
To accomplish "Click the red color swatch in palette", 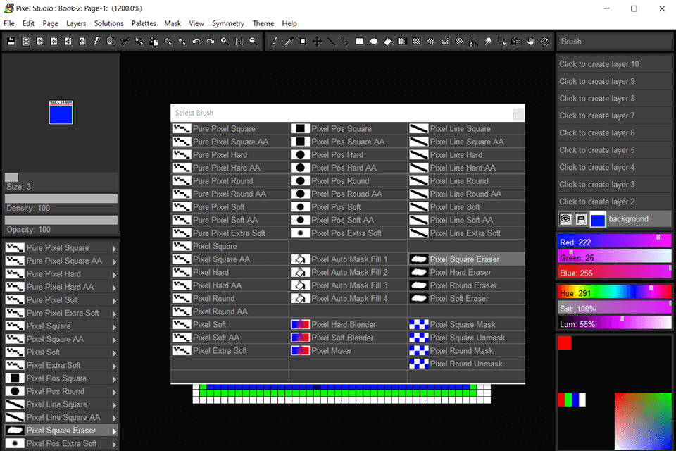I will point(564,342).
